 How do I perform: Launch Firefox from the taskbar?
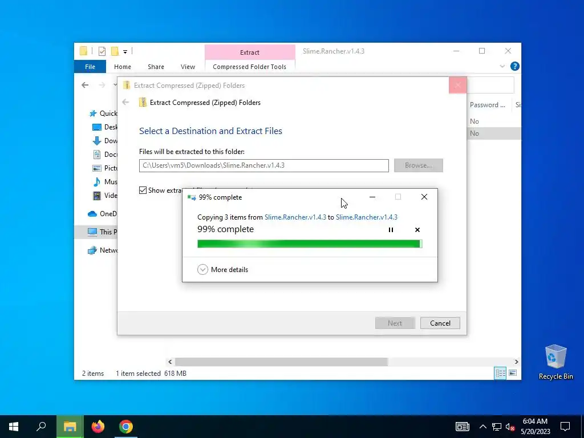[x=98, y=427]
